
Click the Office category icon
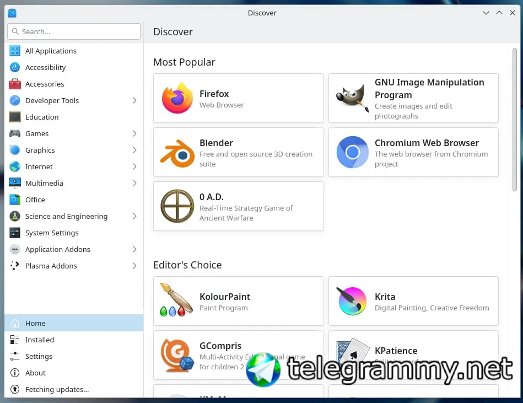(15, 200)
